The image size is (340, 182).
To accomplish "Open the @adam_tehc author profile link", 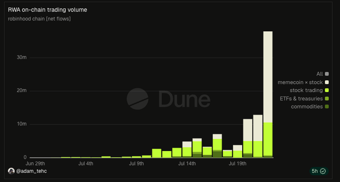I will click(31, 171).
